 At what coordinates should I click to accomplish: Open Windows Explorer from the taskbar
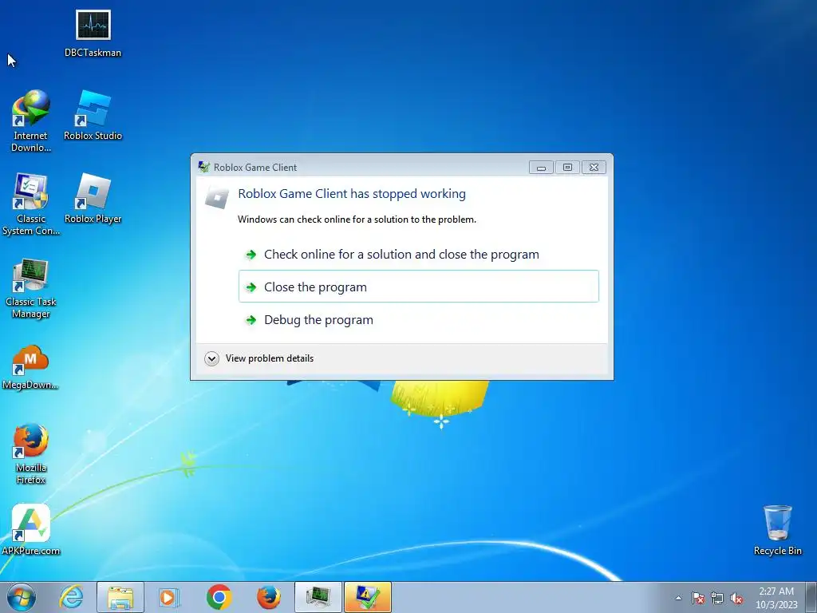[120, 597]
